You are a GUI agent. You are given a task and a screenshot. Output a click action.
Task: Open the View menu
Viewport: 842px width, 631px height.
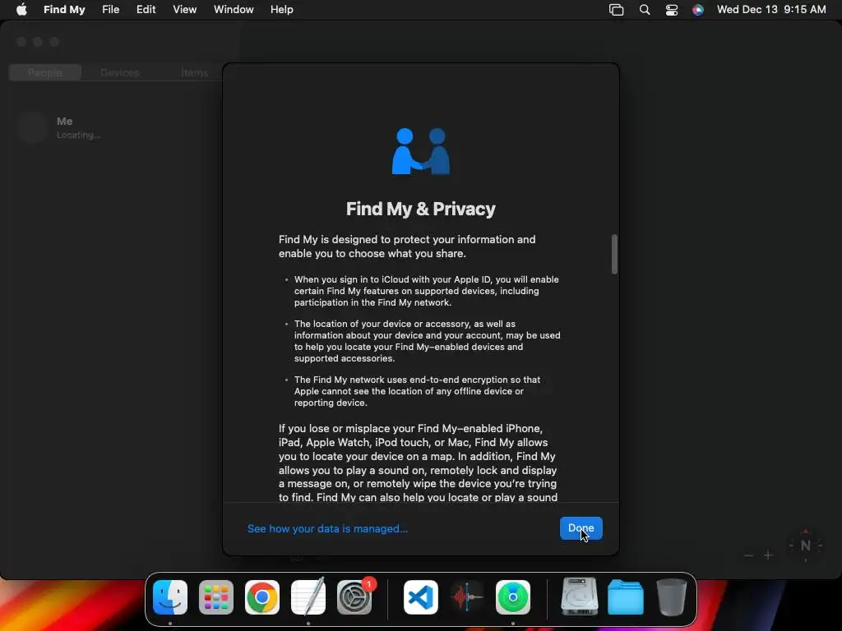185,10
